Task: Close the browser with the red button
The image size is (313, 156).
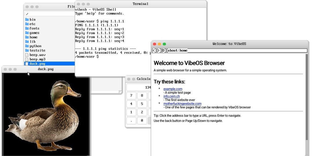Action: click(x=154, y=44)
